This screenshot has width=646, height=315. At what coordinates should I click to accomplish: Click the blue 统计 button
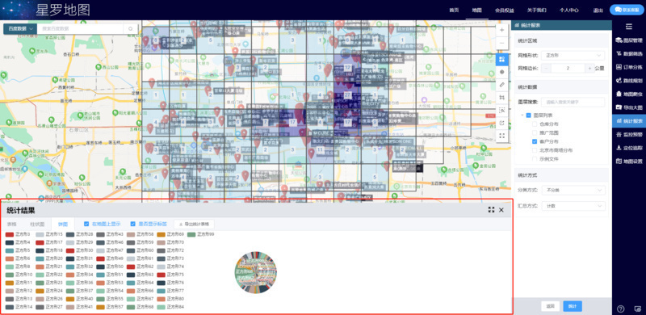(x=573, y=306)
